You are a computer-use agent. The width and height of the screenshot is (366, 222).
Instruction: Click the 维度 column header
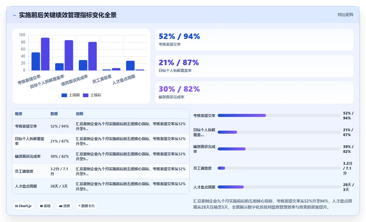coord(19,114)
